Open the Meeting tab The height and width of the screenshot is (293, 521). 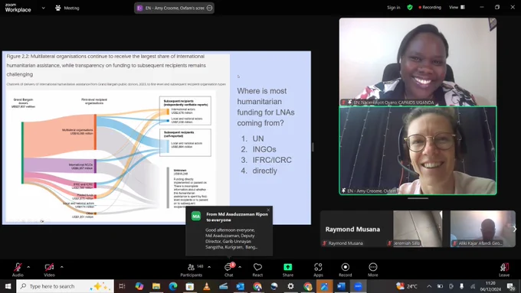tap(67, 8)
